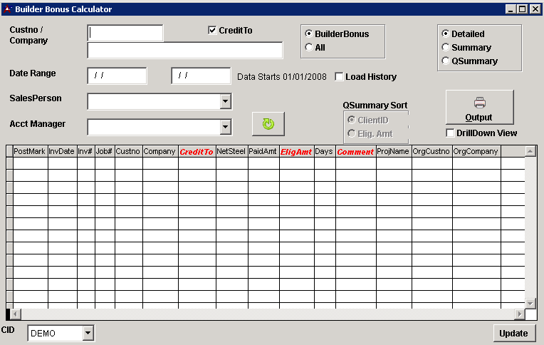Enable the Load History checkbox
Image resolution: width=544 pixels, height=345 pixels.
click(339, 77)
